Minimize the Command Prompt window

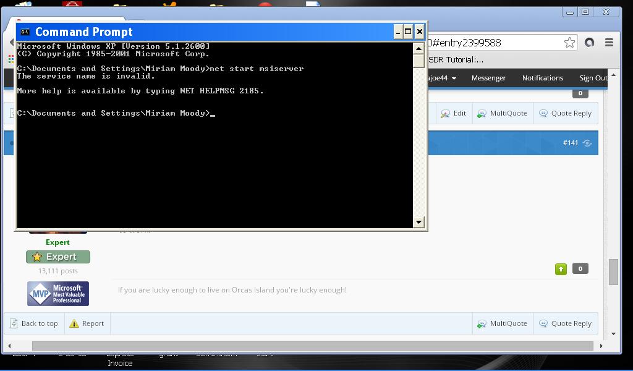click(399, 32)
